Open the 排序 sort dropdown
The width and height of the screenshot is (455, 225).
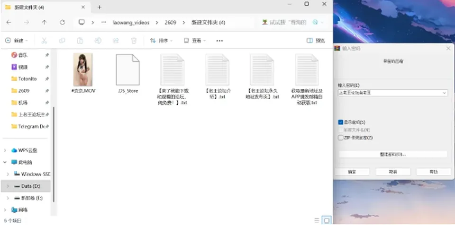click(161, 41)
